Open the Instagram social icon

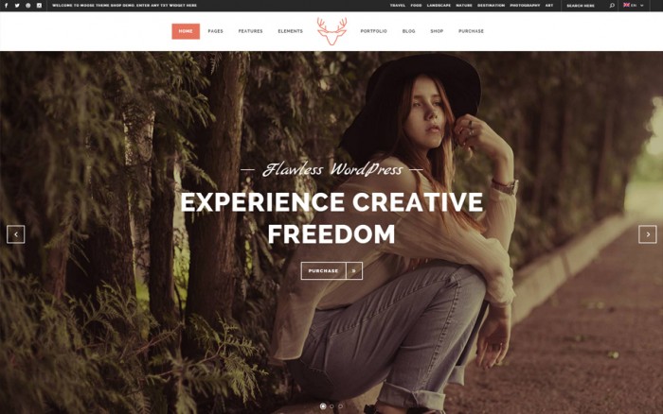click(x=40, y=6)
